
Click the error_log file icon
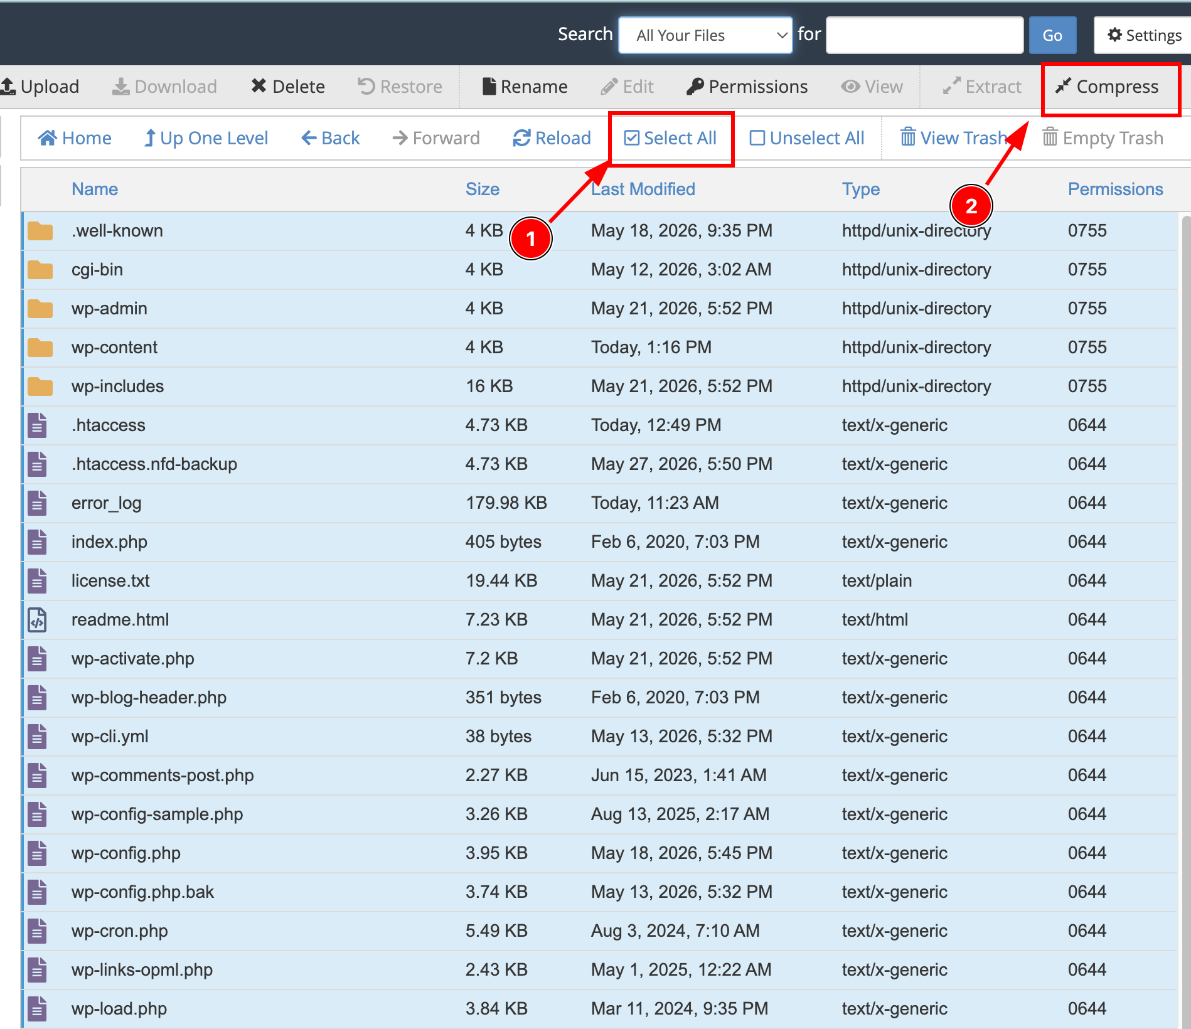(x=37, y=503)
